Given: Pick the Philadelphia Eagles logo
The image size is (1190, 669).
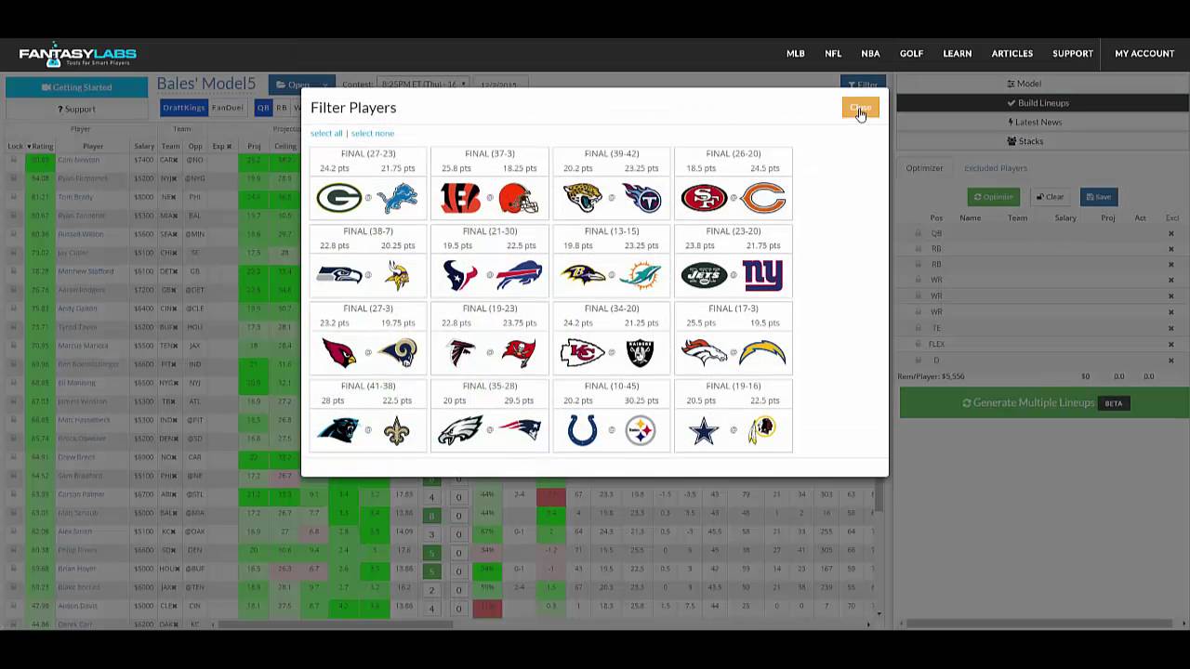Looking at the screenshot, I should (x=460, y=430).
